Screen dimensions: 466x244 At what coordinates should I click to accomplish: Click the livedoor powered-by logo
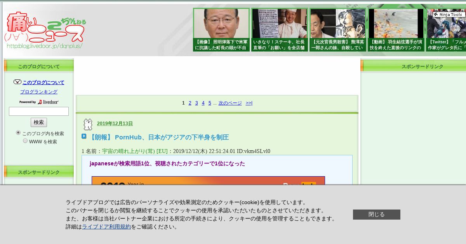(x=39, y=102)
